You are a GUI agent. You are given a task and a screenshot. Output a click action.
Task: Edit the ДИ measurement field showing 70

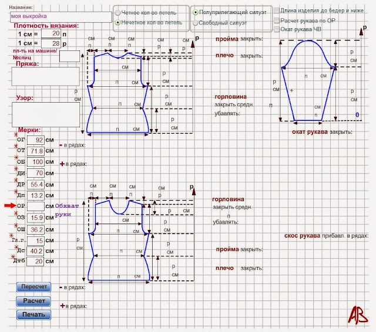tap(36, 173)
